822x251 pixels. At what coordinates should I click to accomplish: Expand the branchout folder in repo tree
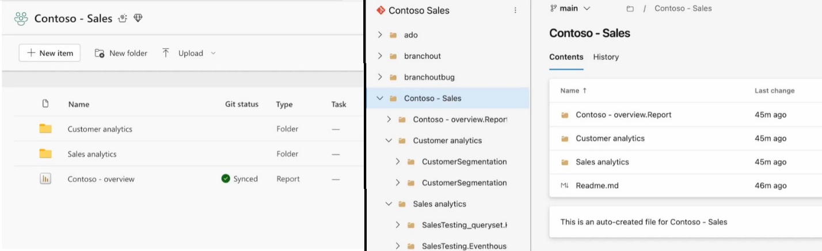[380, 56]
